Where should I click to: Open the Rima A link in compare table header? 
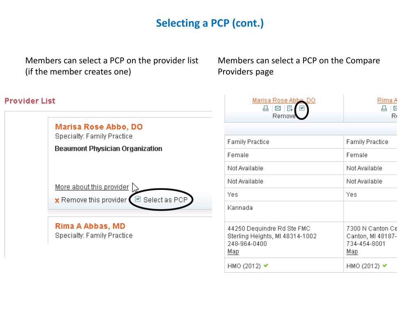(x=387, y=100)
